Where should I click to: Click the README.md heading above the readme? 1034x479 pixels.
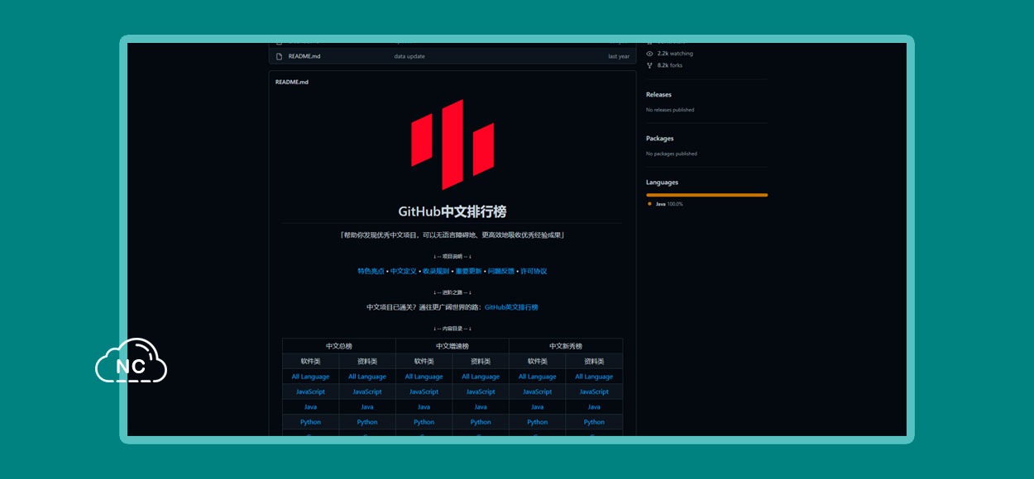(292, 82)
